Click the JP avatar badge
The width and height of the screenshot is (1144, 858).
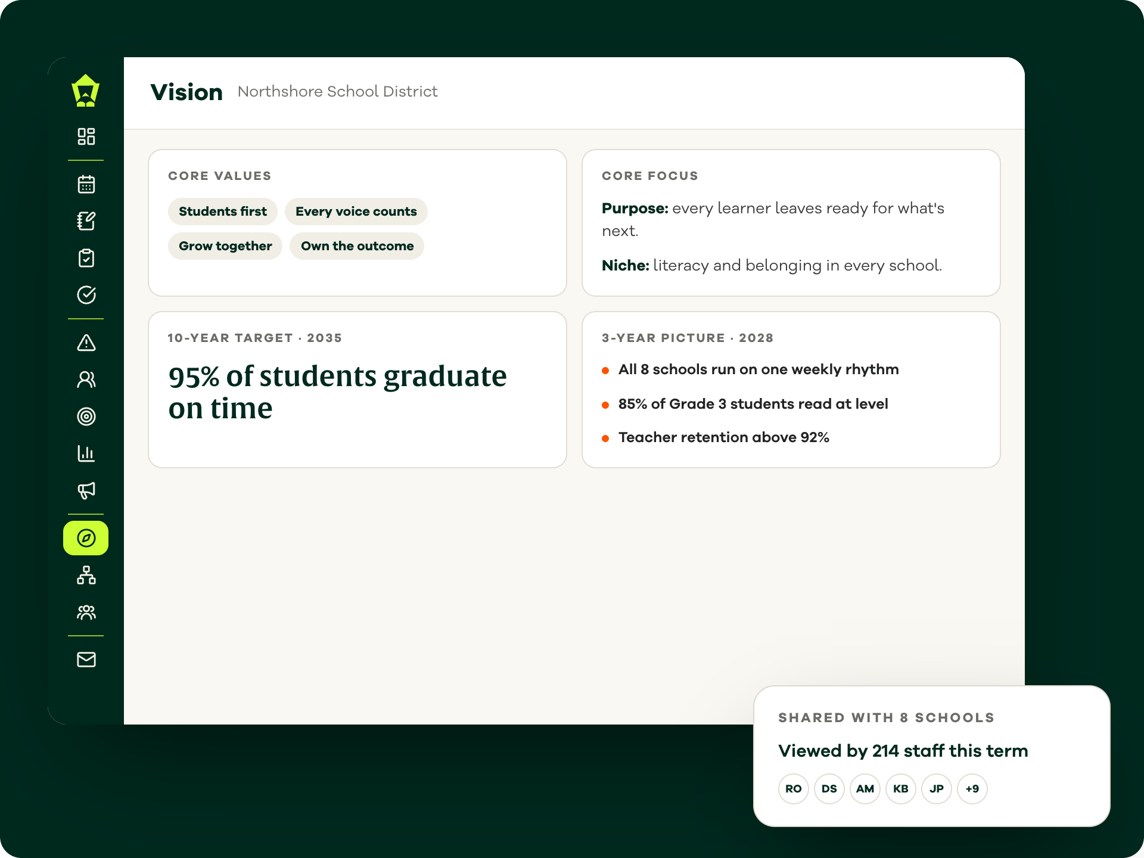pos(937,789)
